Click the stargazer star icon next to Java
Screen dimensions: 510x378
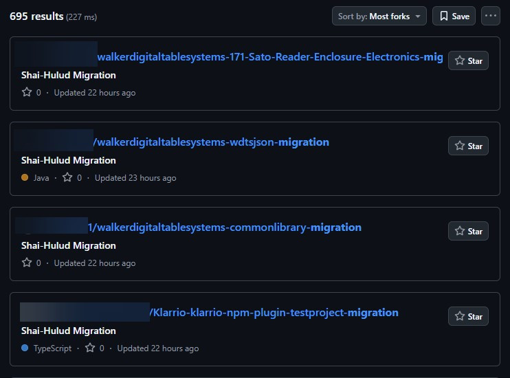pyautogui.click(x=67, y=177)
